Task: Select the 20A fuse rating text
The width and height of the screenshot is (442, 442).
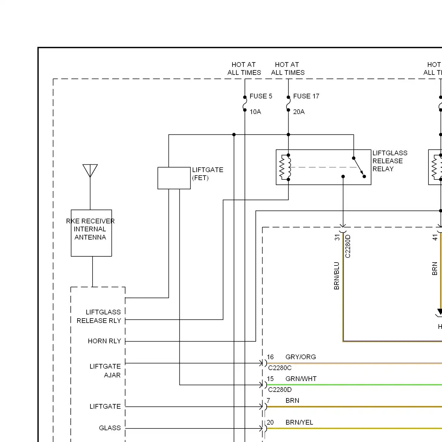Action: (x=299, y=112)
